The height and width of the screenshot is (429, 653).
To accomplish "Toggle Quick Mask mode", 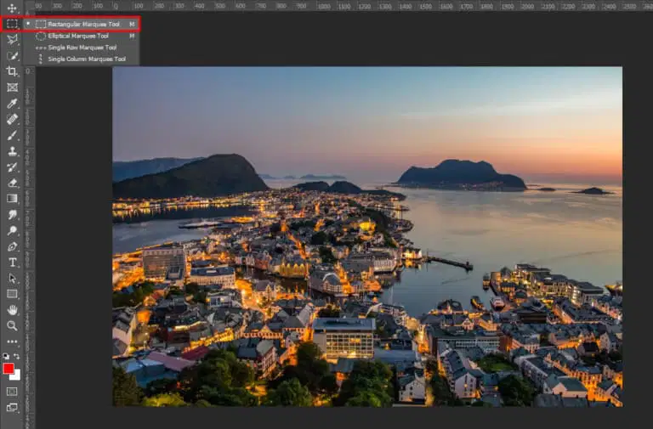I will point(12,392).
